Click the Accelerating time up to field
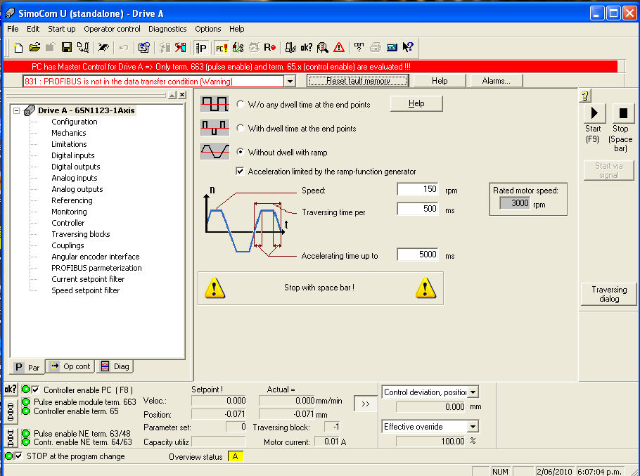This screenshot has width=640, height=476. point(418,255)
